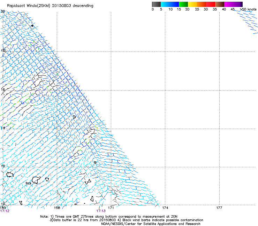Click the '30' label under the color bar

[x=206, y=9]
